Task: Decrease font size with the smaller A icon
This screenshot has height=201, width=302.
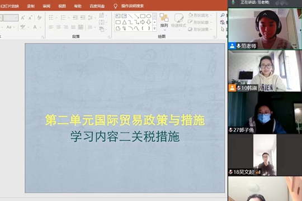Action: (30, 18)
